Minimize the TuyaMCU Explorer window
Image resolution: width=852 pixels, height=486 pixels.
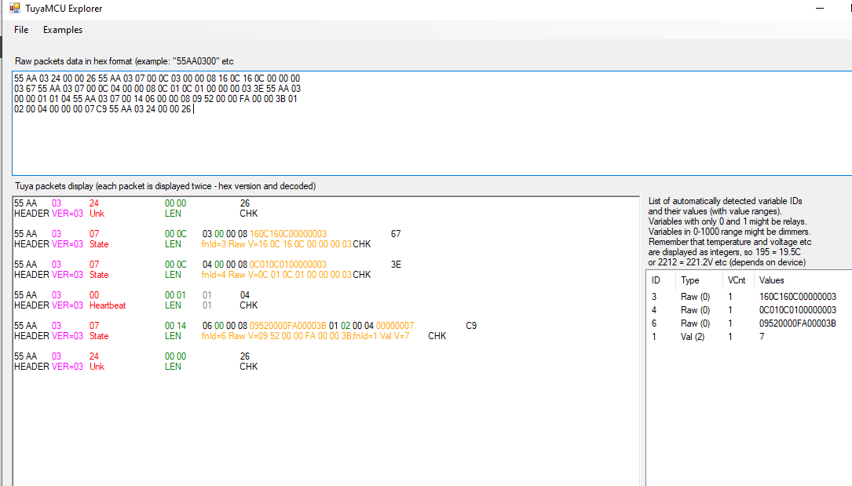pyautogui.click(x=819, y=8)
